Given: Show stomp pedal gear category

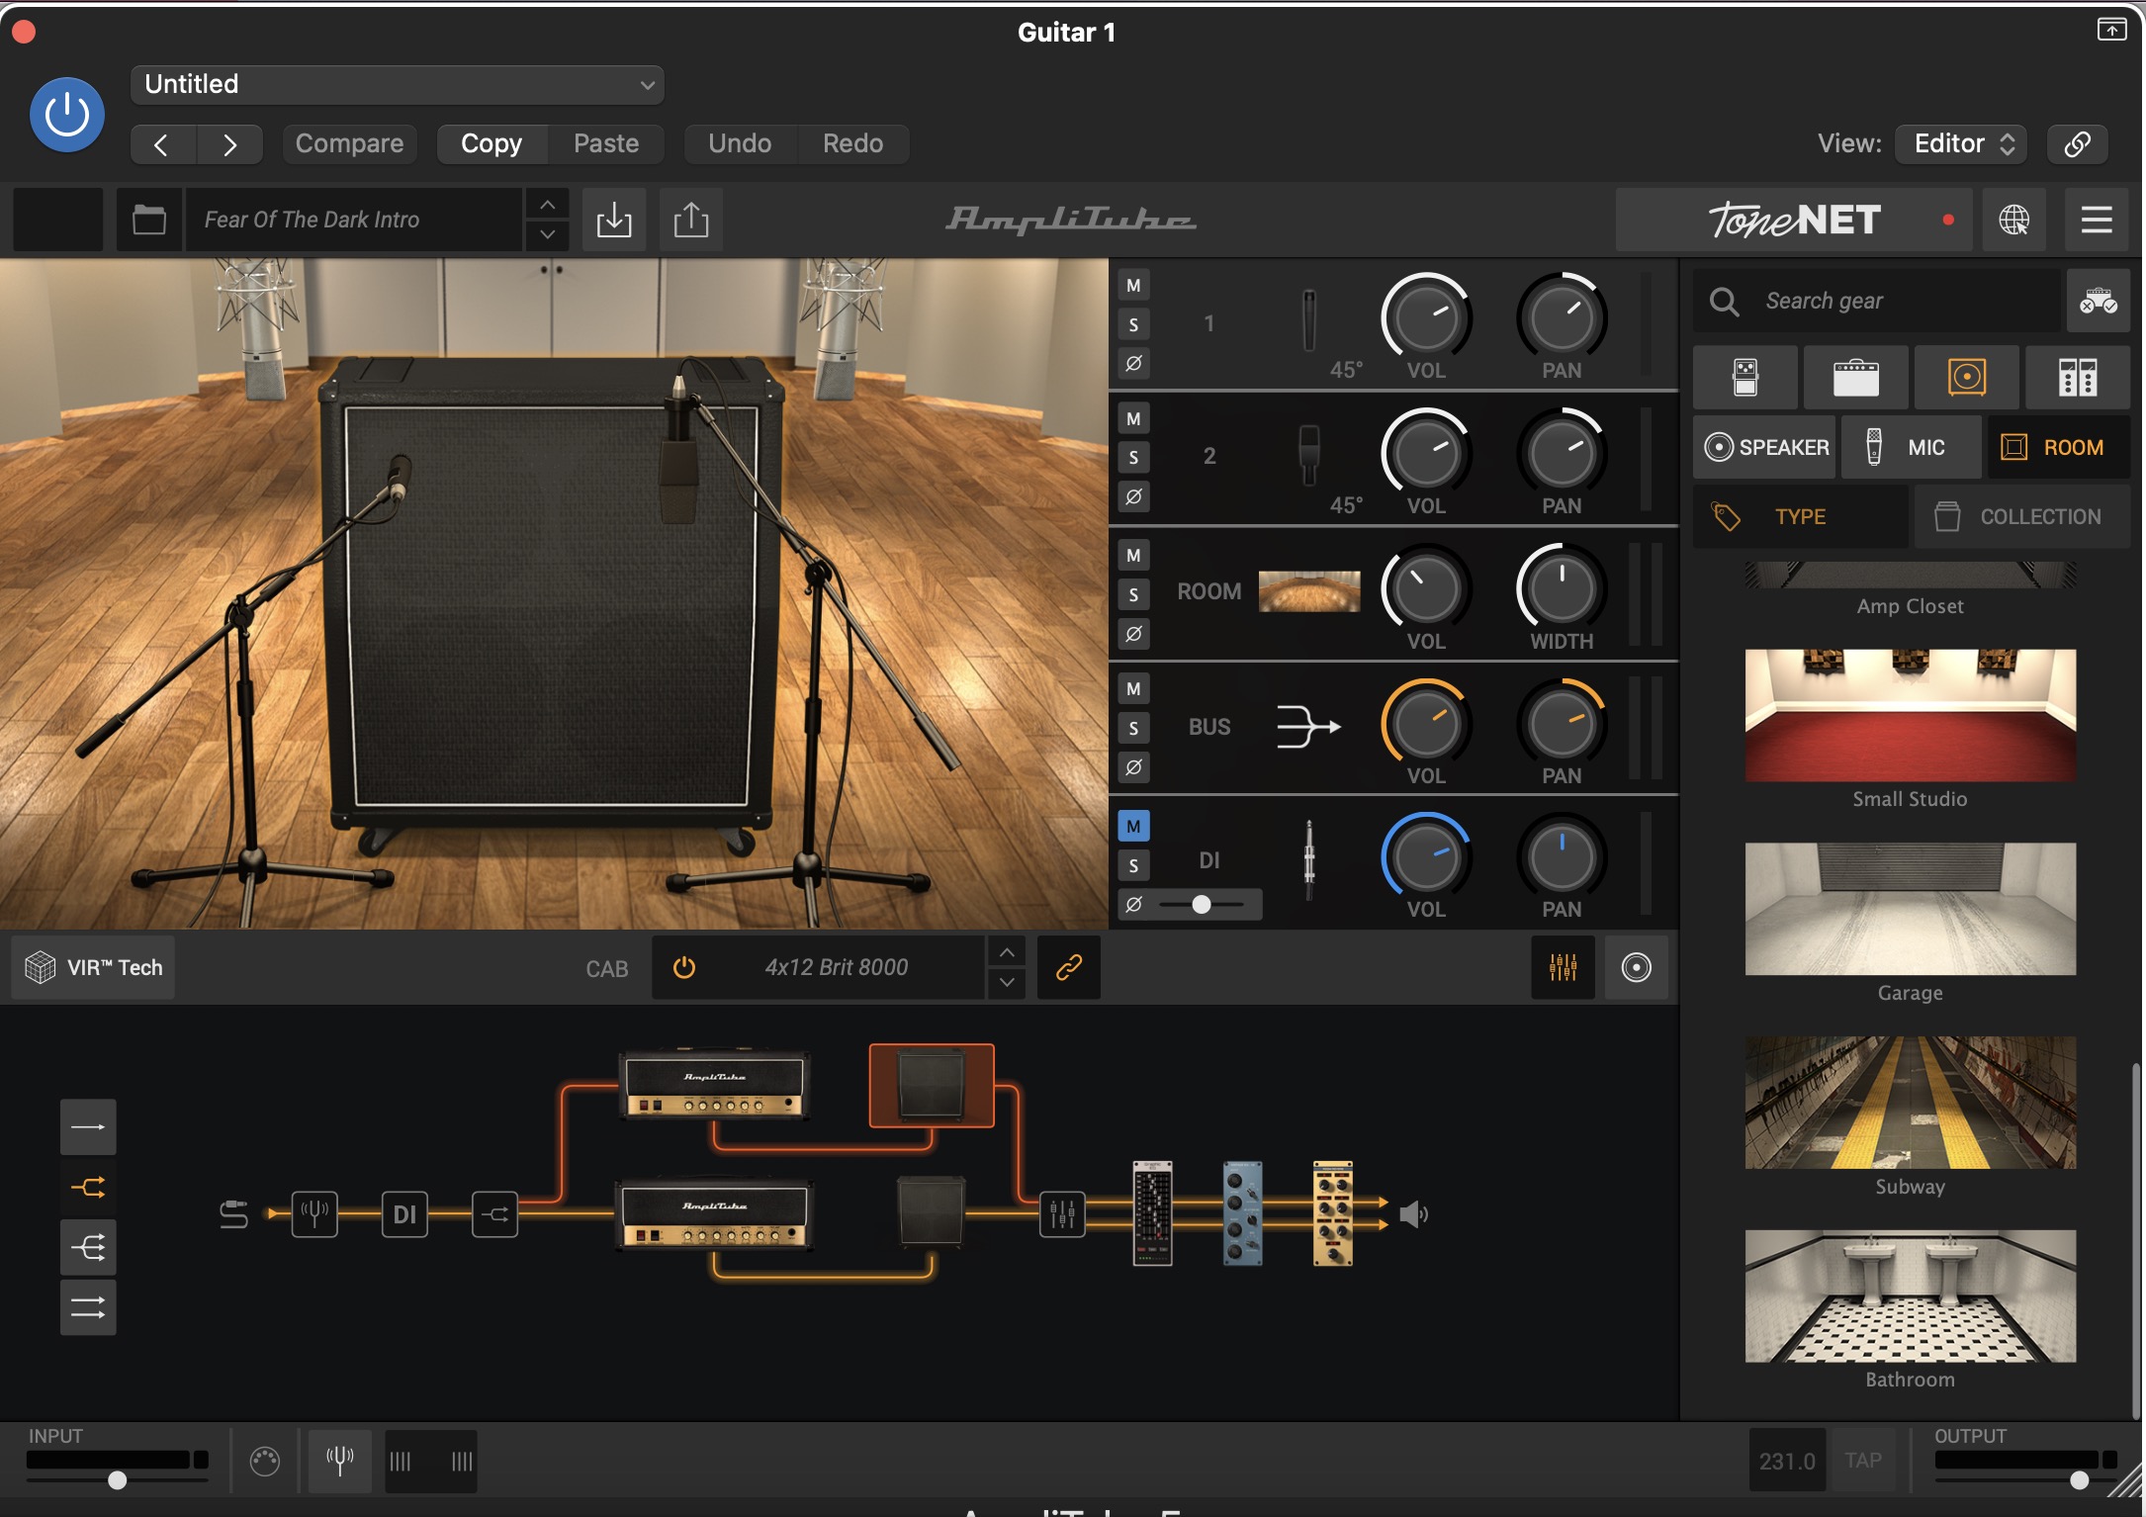Looking at the screenshot, I should (x=1745, y=378).
